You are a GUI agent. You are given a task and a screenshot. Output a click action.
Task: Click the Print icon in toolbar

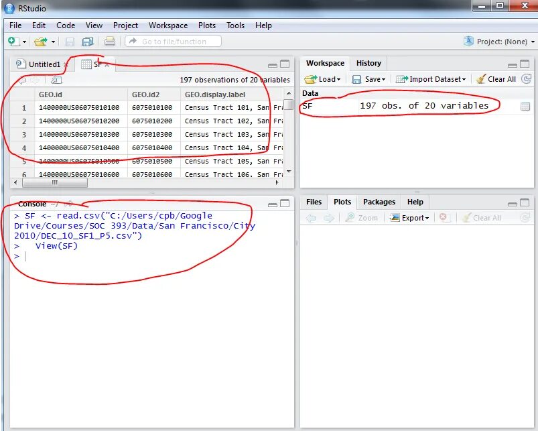point(110,42)
